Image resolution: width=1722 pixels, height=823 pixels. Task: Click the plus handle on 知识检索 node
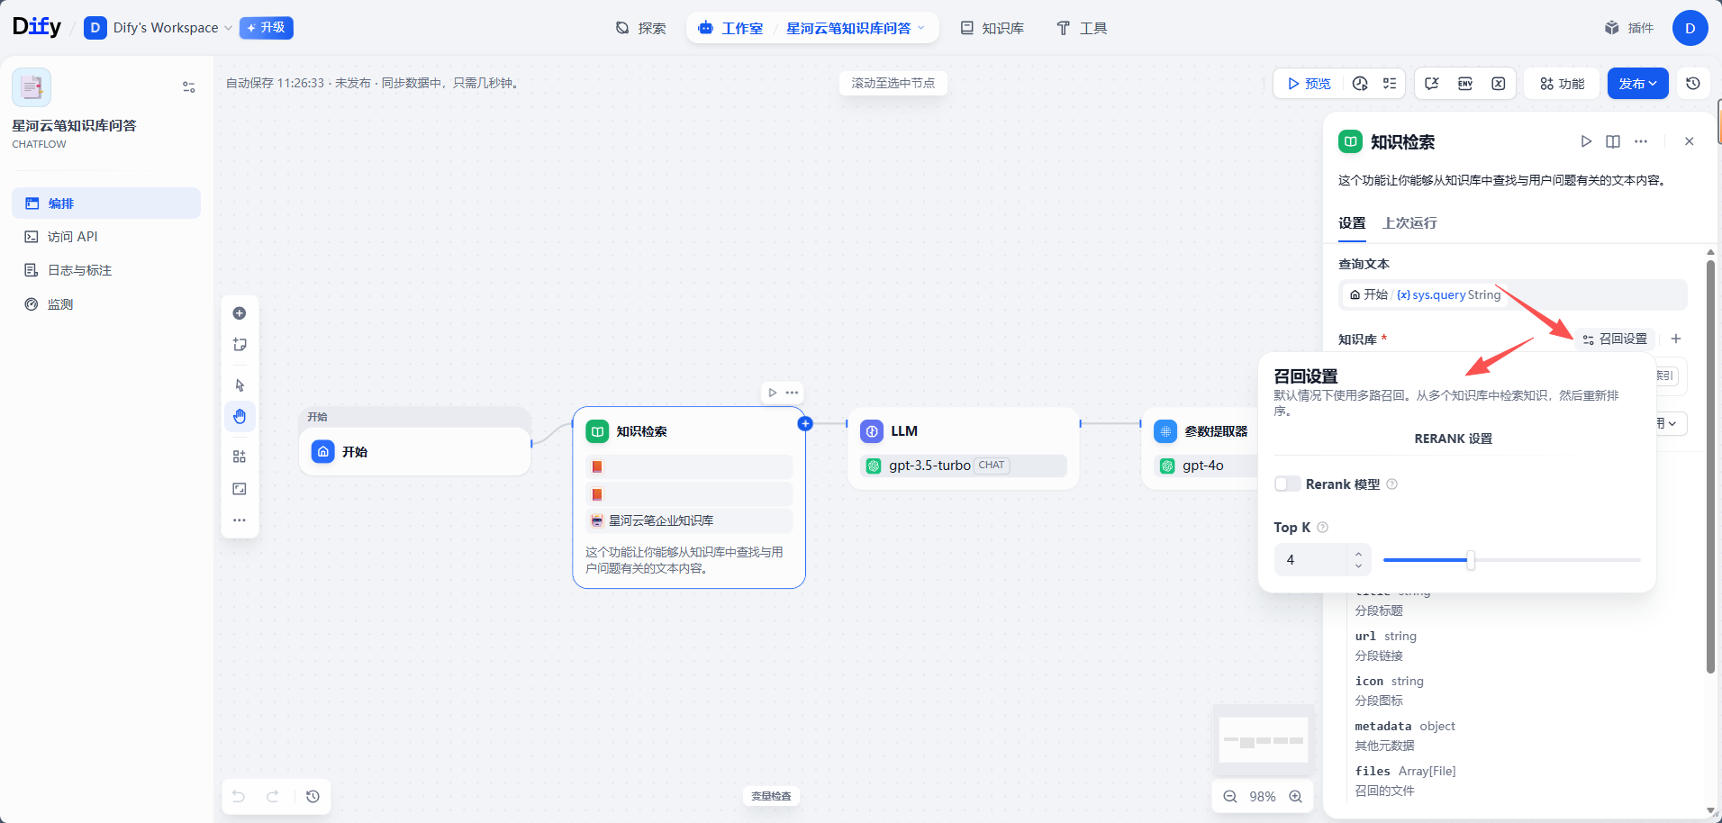pos(805,423)
